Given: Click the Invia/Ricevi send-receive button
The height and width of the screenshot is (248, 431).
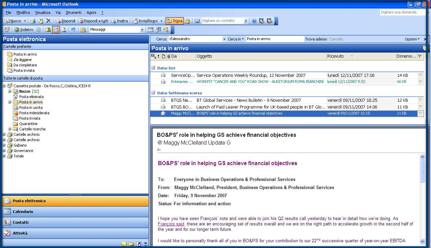Looking at the screenshot, I should click(x=145, y=21).
